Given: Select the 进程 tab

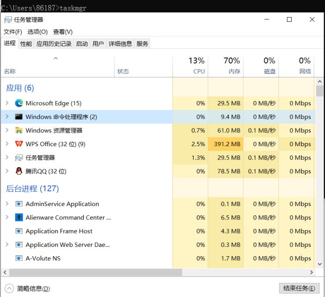Looking at the screenshot, I should (x=10, y=43).
